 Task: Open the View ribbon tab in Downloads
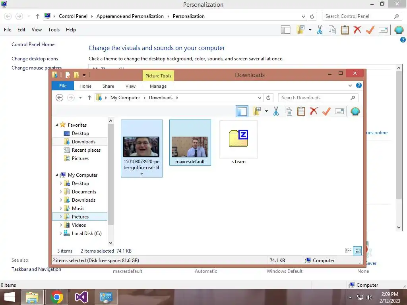tap(130, 86)
